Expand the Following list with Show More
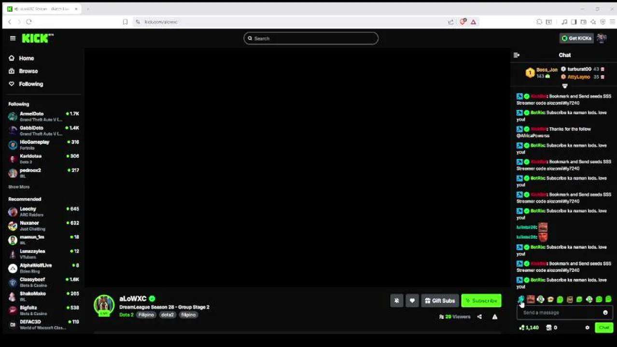Screen dimensions: 617x347 point(19,187)
